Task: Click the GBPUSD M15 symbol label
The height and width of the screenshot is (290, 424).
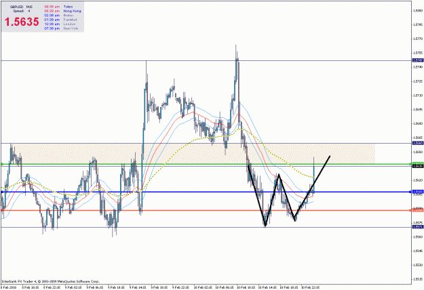Action: (21, 7)
